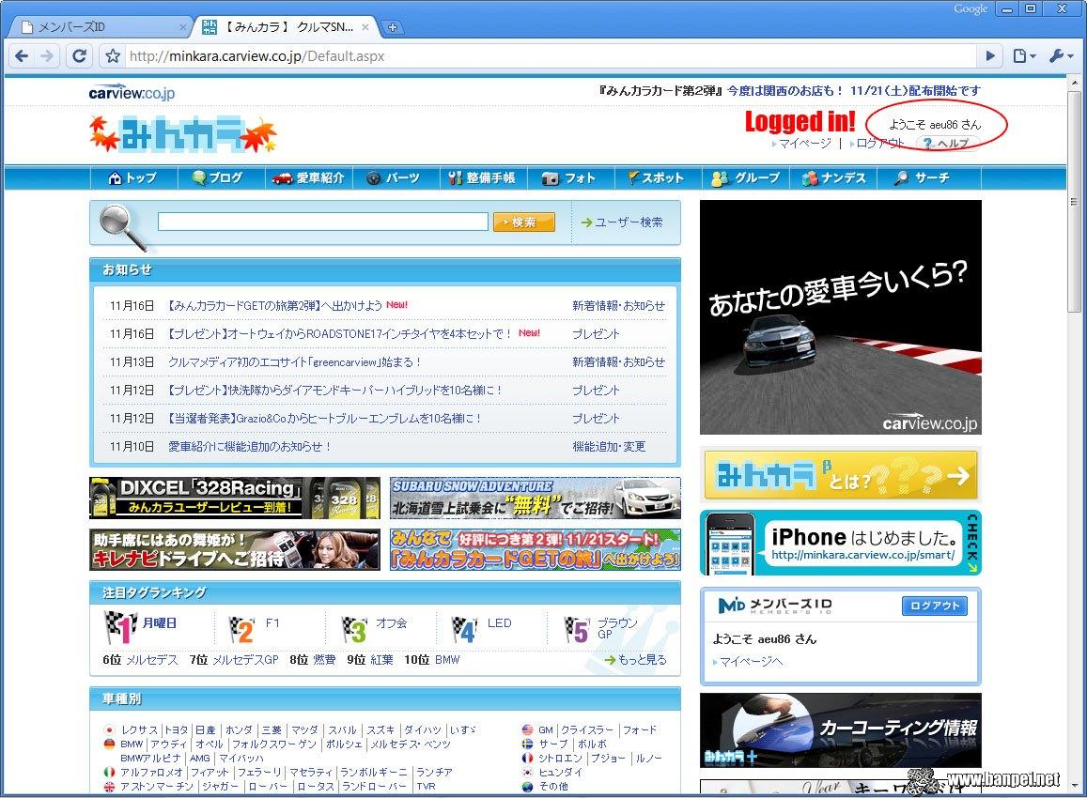
Task: Open the ROADSTONE17インチタイヤ present notice
Action: coord(340,334)
